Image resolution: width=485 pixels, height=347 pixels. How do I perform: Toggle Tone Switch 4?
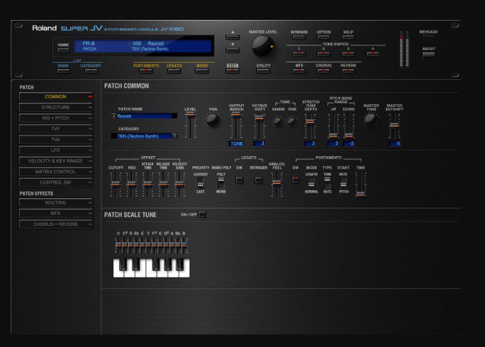(373, 53)
